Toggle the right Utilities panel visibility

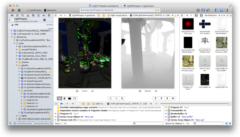tap(226, 10)
